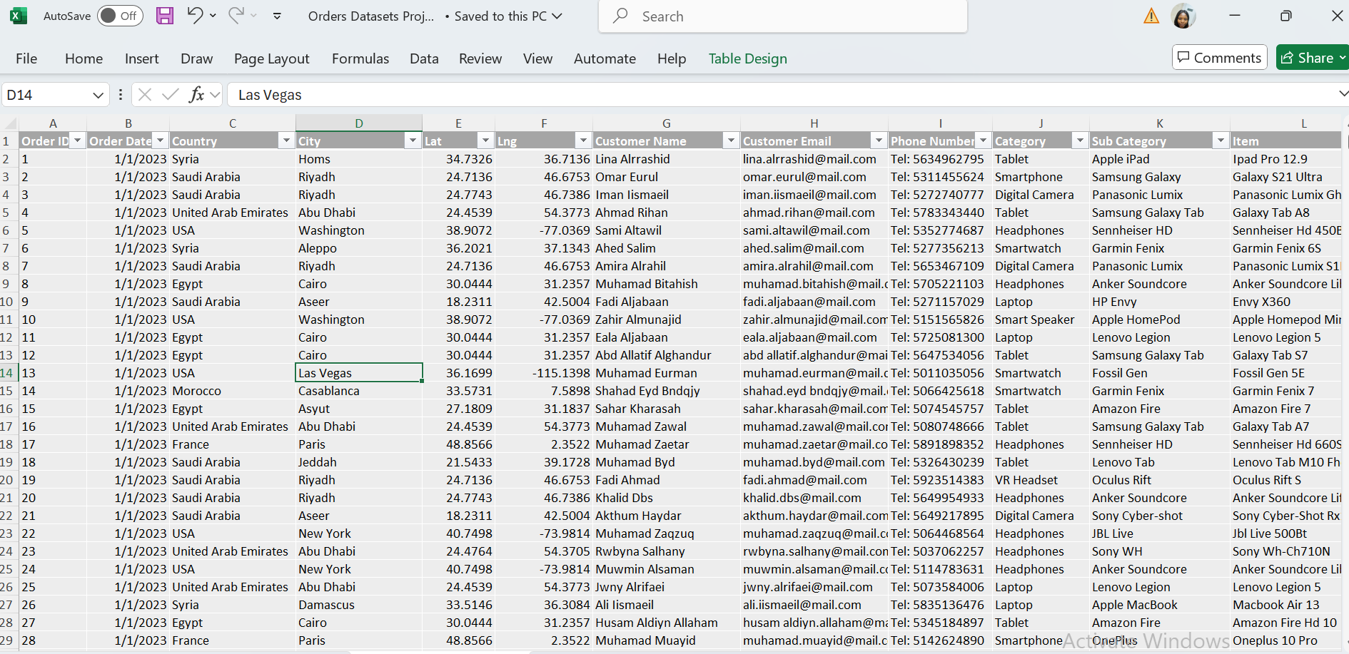The width and height of the screenshot is (1349, 654).
Task: Open the Comments pane button
Action: (x=1219, y=58)
